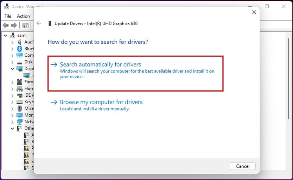
Task: Click the Device Manager vertical scrollbar
Action: 289,78
